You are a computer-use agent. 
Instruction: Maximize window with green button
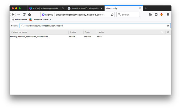coord(20,8)
